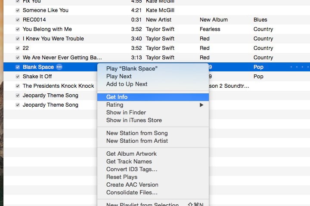The width and height of the screenshot is (310, 206).
Task: Click the New Album cell for REC0014
Action: [214, 20]
